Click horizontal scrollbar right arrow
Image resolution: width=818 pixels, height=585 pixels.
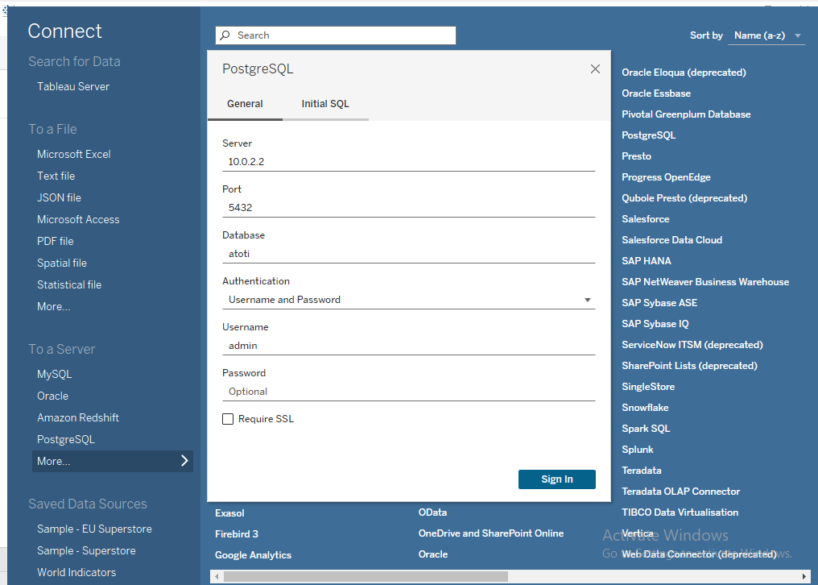(x=804, y=576)
